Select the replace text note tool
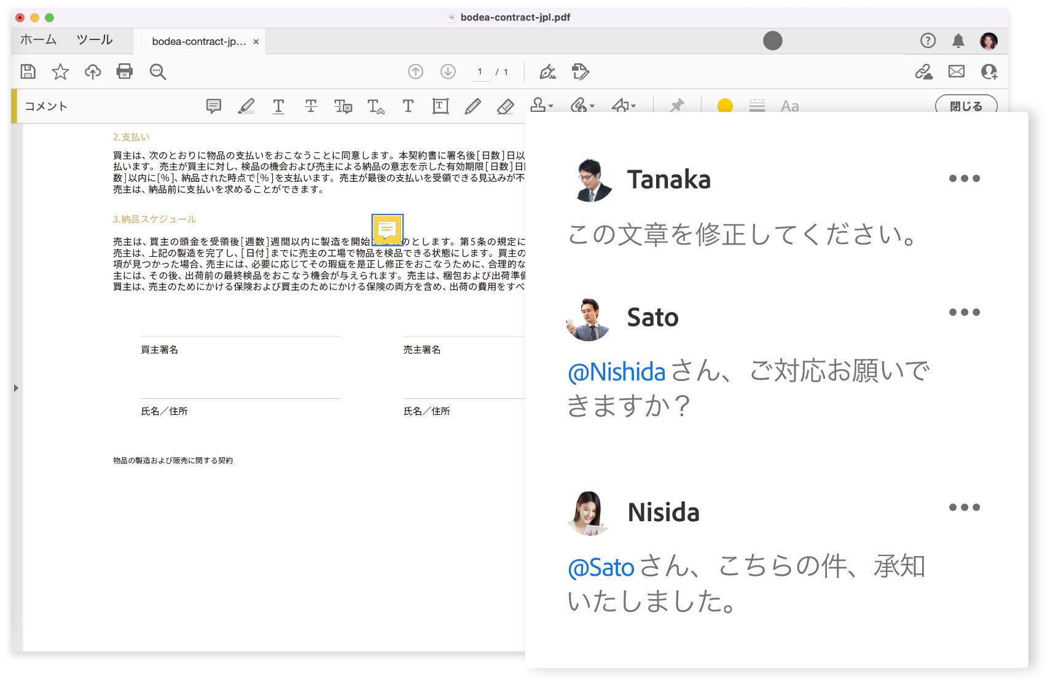This screenshot has height=687, width=1053. pyautogui.click(x=343, y=106)
